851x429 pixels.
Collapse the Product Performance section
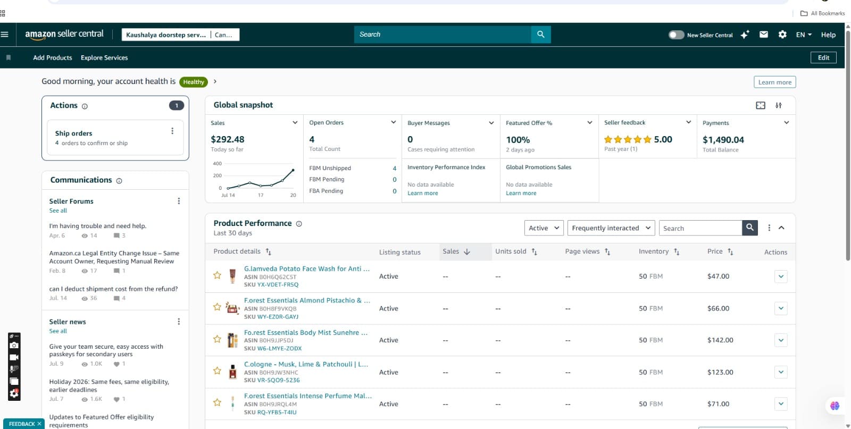[x=781, y=228]
